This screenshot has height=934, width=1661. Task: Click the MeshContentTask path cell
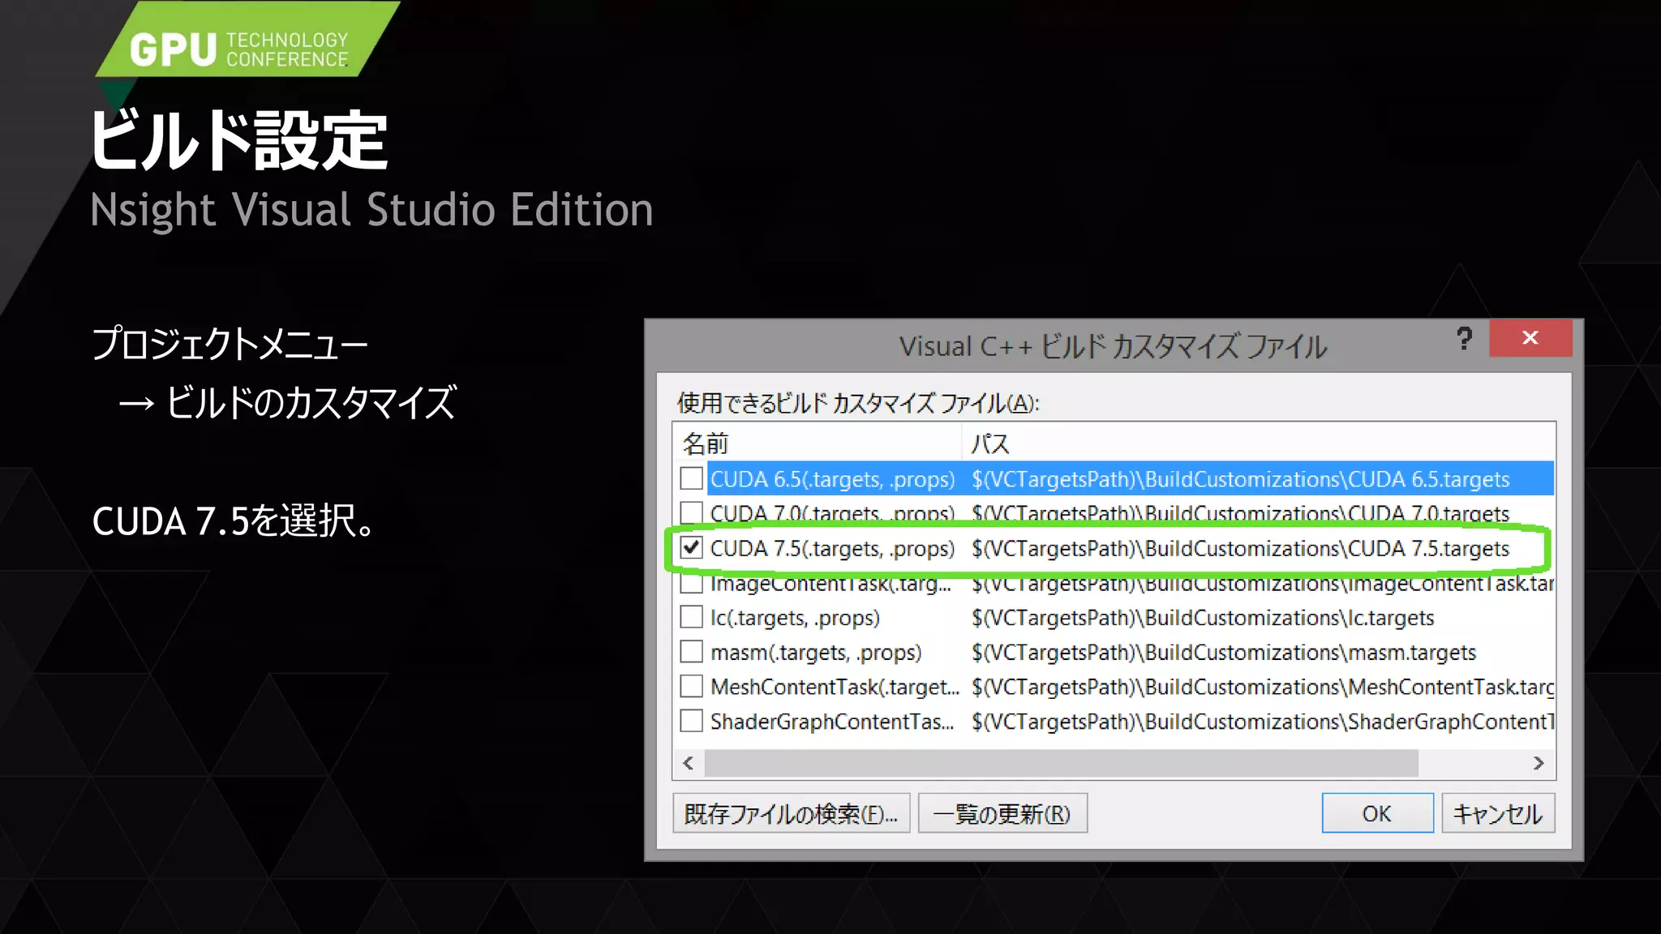(x=1262, y=687)
